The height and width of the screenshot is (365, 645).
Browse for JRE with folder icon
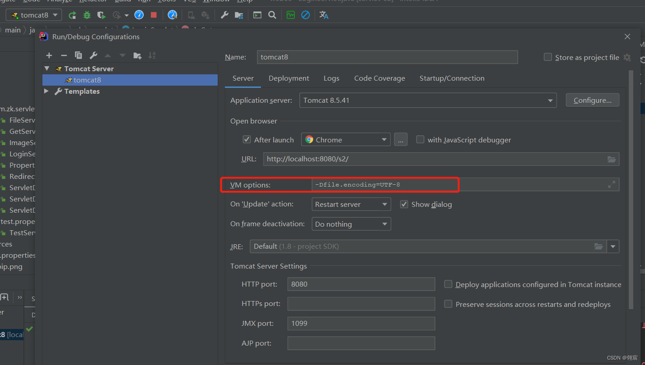tap(599, 246)
